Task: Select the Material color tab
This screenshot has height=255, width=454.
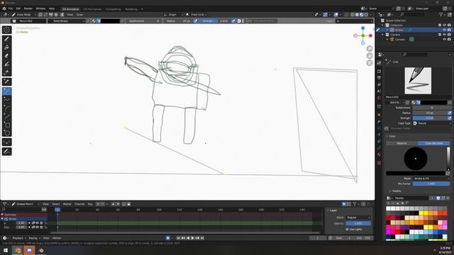Action: (402, 143)
